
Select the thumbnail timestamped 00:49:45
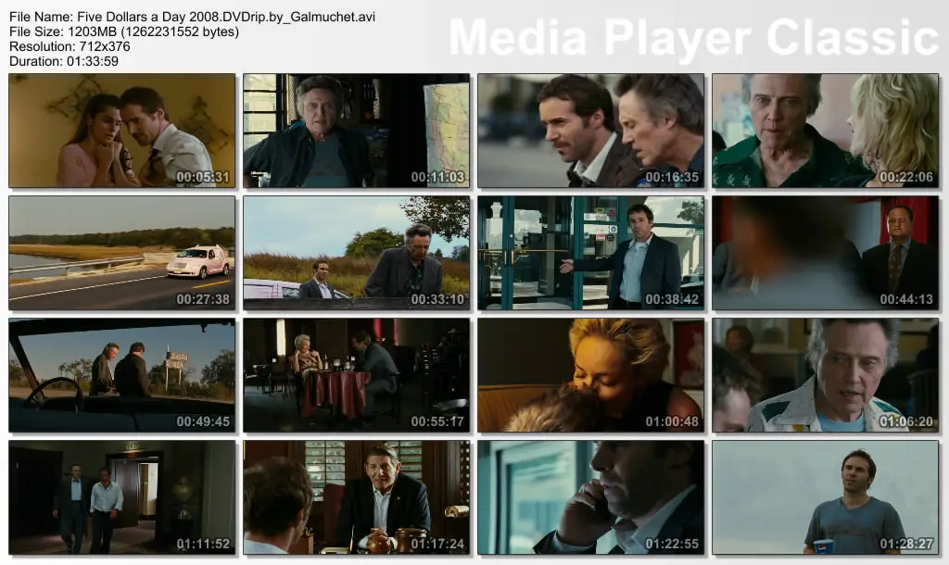[x=122, y=375]
